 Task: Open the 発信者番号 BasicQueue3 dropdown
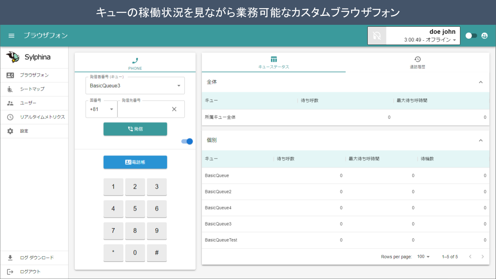click(x=135, y=86)
